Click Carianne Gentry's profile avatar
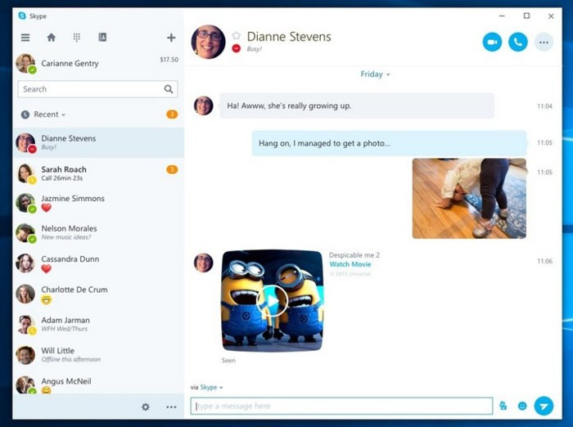Viewport: 573px width, 427px height. [x=25, y=63]
